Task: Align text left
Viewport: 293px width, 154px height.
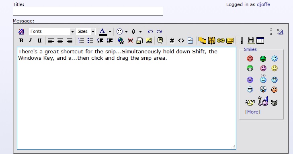Action: 51,40
